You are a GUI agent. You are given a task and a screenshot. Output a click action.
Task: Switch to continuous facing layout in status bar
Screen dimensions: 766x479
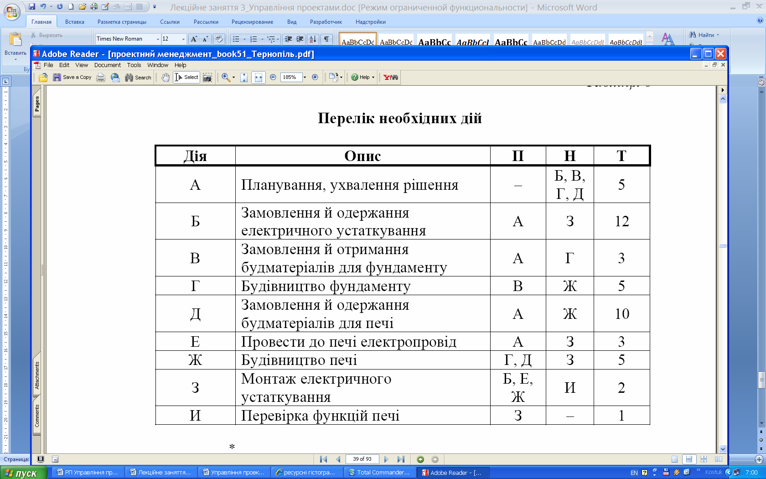704,459
